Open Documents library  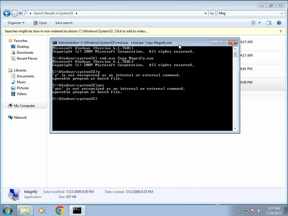click(25, 76)
